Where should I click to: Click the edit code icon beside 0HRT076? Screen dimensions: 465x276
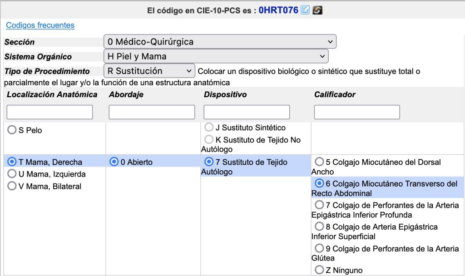click(x=305, y=10)
